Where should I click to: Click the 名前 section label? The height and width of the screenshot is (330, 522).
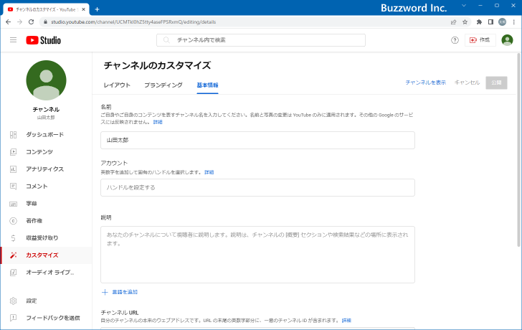click(106, 107)
